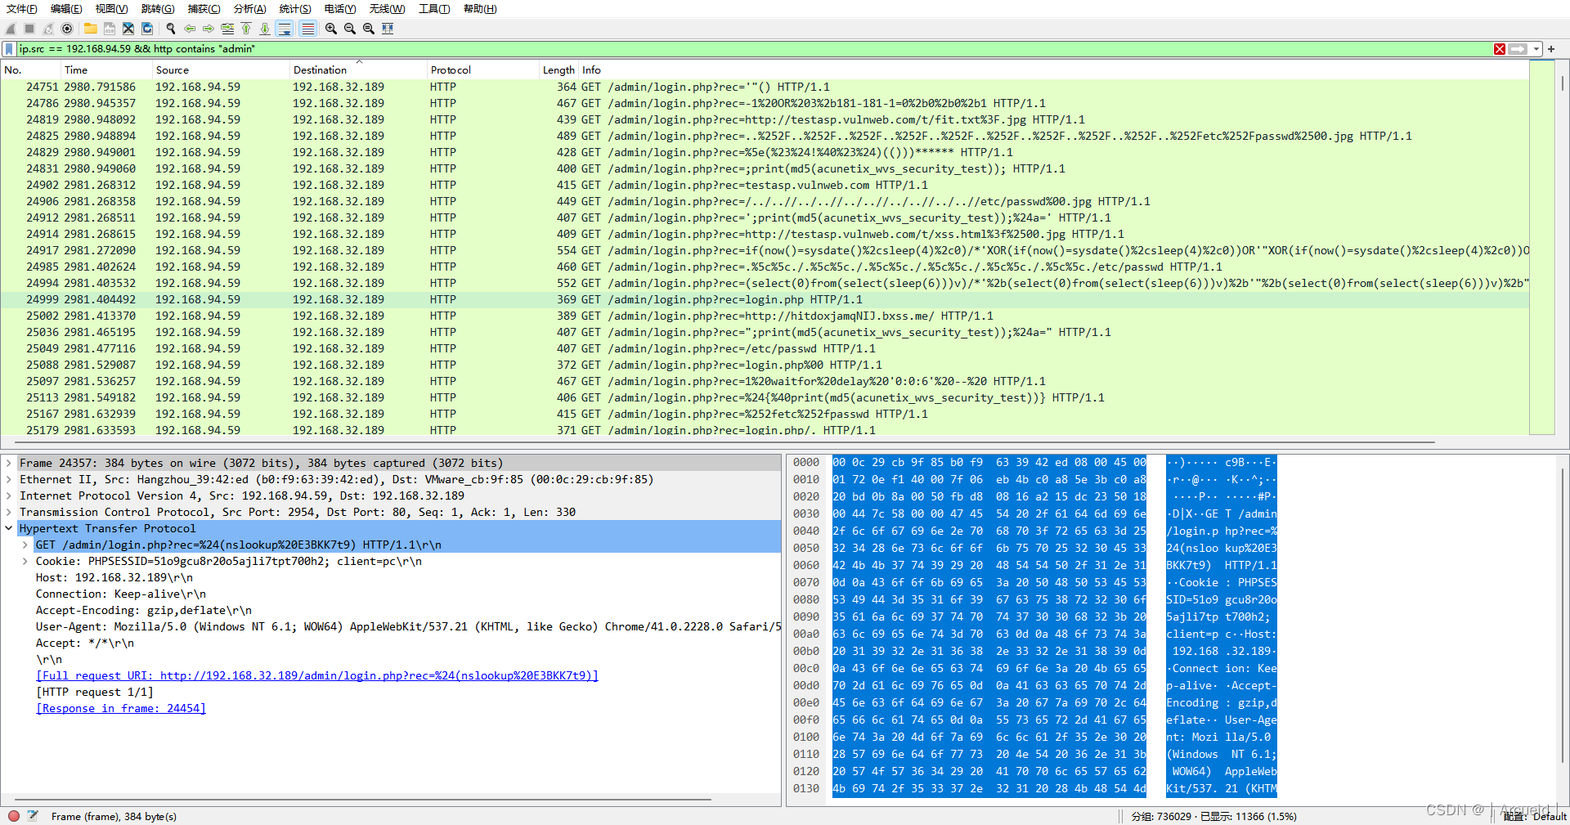The height and width of the screenshot is (825, 1570).
Task: Select packet 25049 requesting /etc/passwd
Action: tap(765, 348)
